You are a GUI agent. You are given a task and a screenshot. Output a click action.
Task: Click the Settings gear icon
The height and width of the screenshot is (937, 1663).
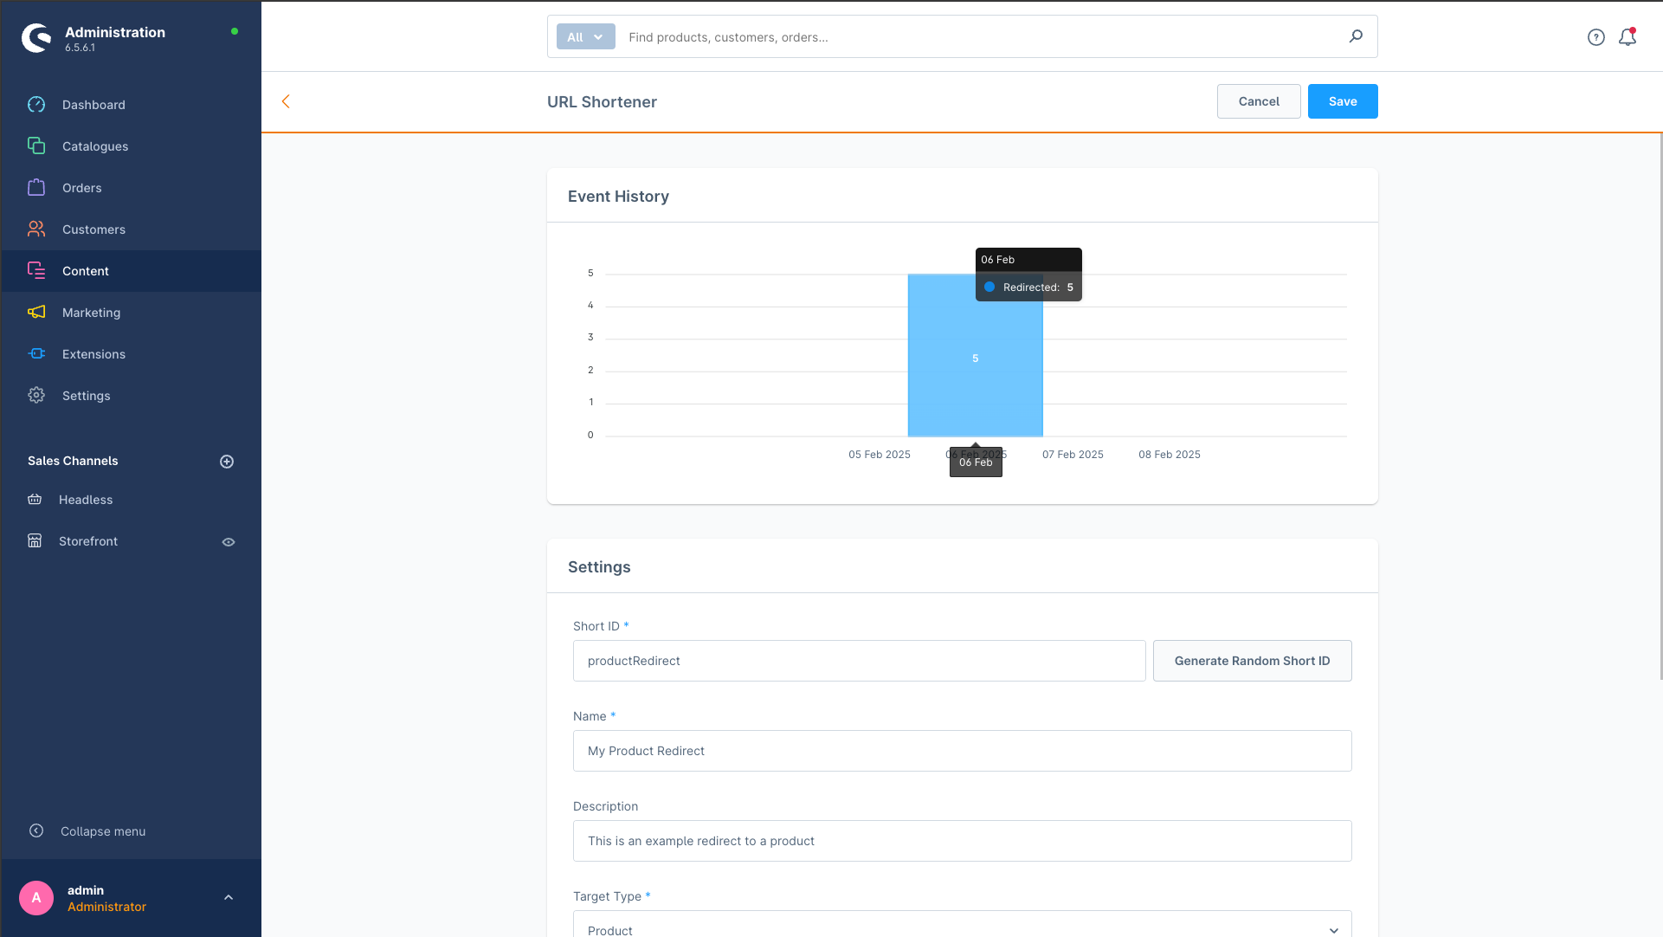pos(36,396)
